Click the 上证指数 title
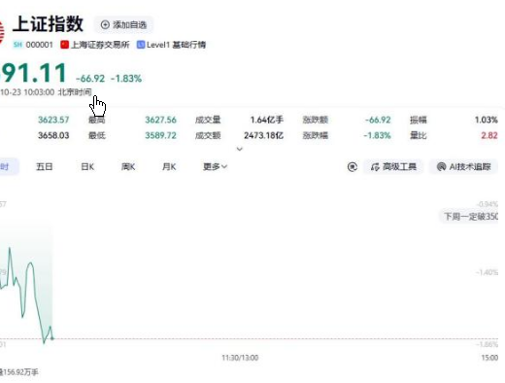 click(x=48, y=24)
